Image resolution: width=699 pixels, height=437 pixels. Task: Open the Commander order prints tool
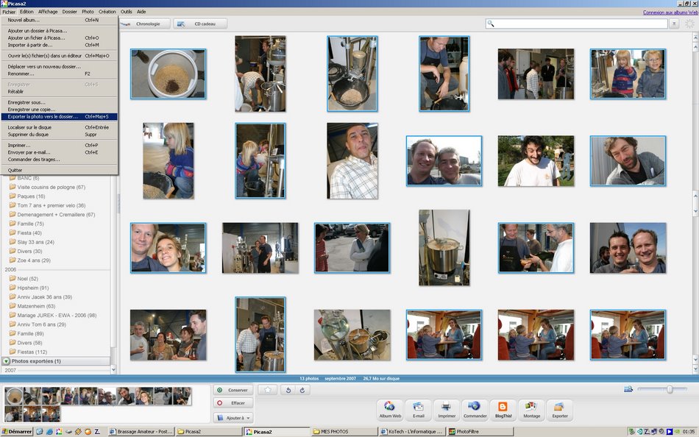pos(475,409)
